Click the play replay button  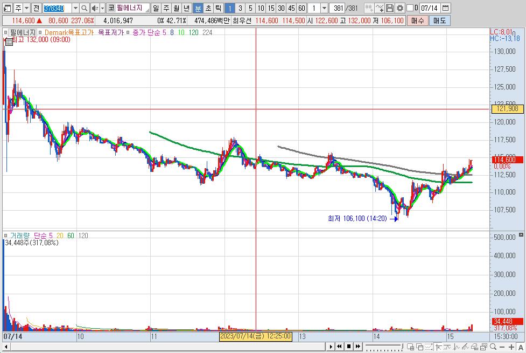coord(331,347)
